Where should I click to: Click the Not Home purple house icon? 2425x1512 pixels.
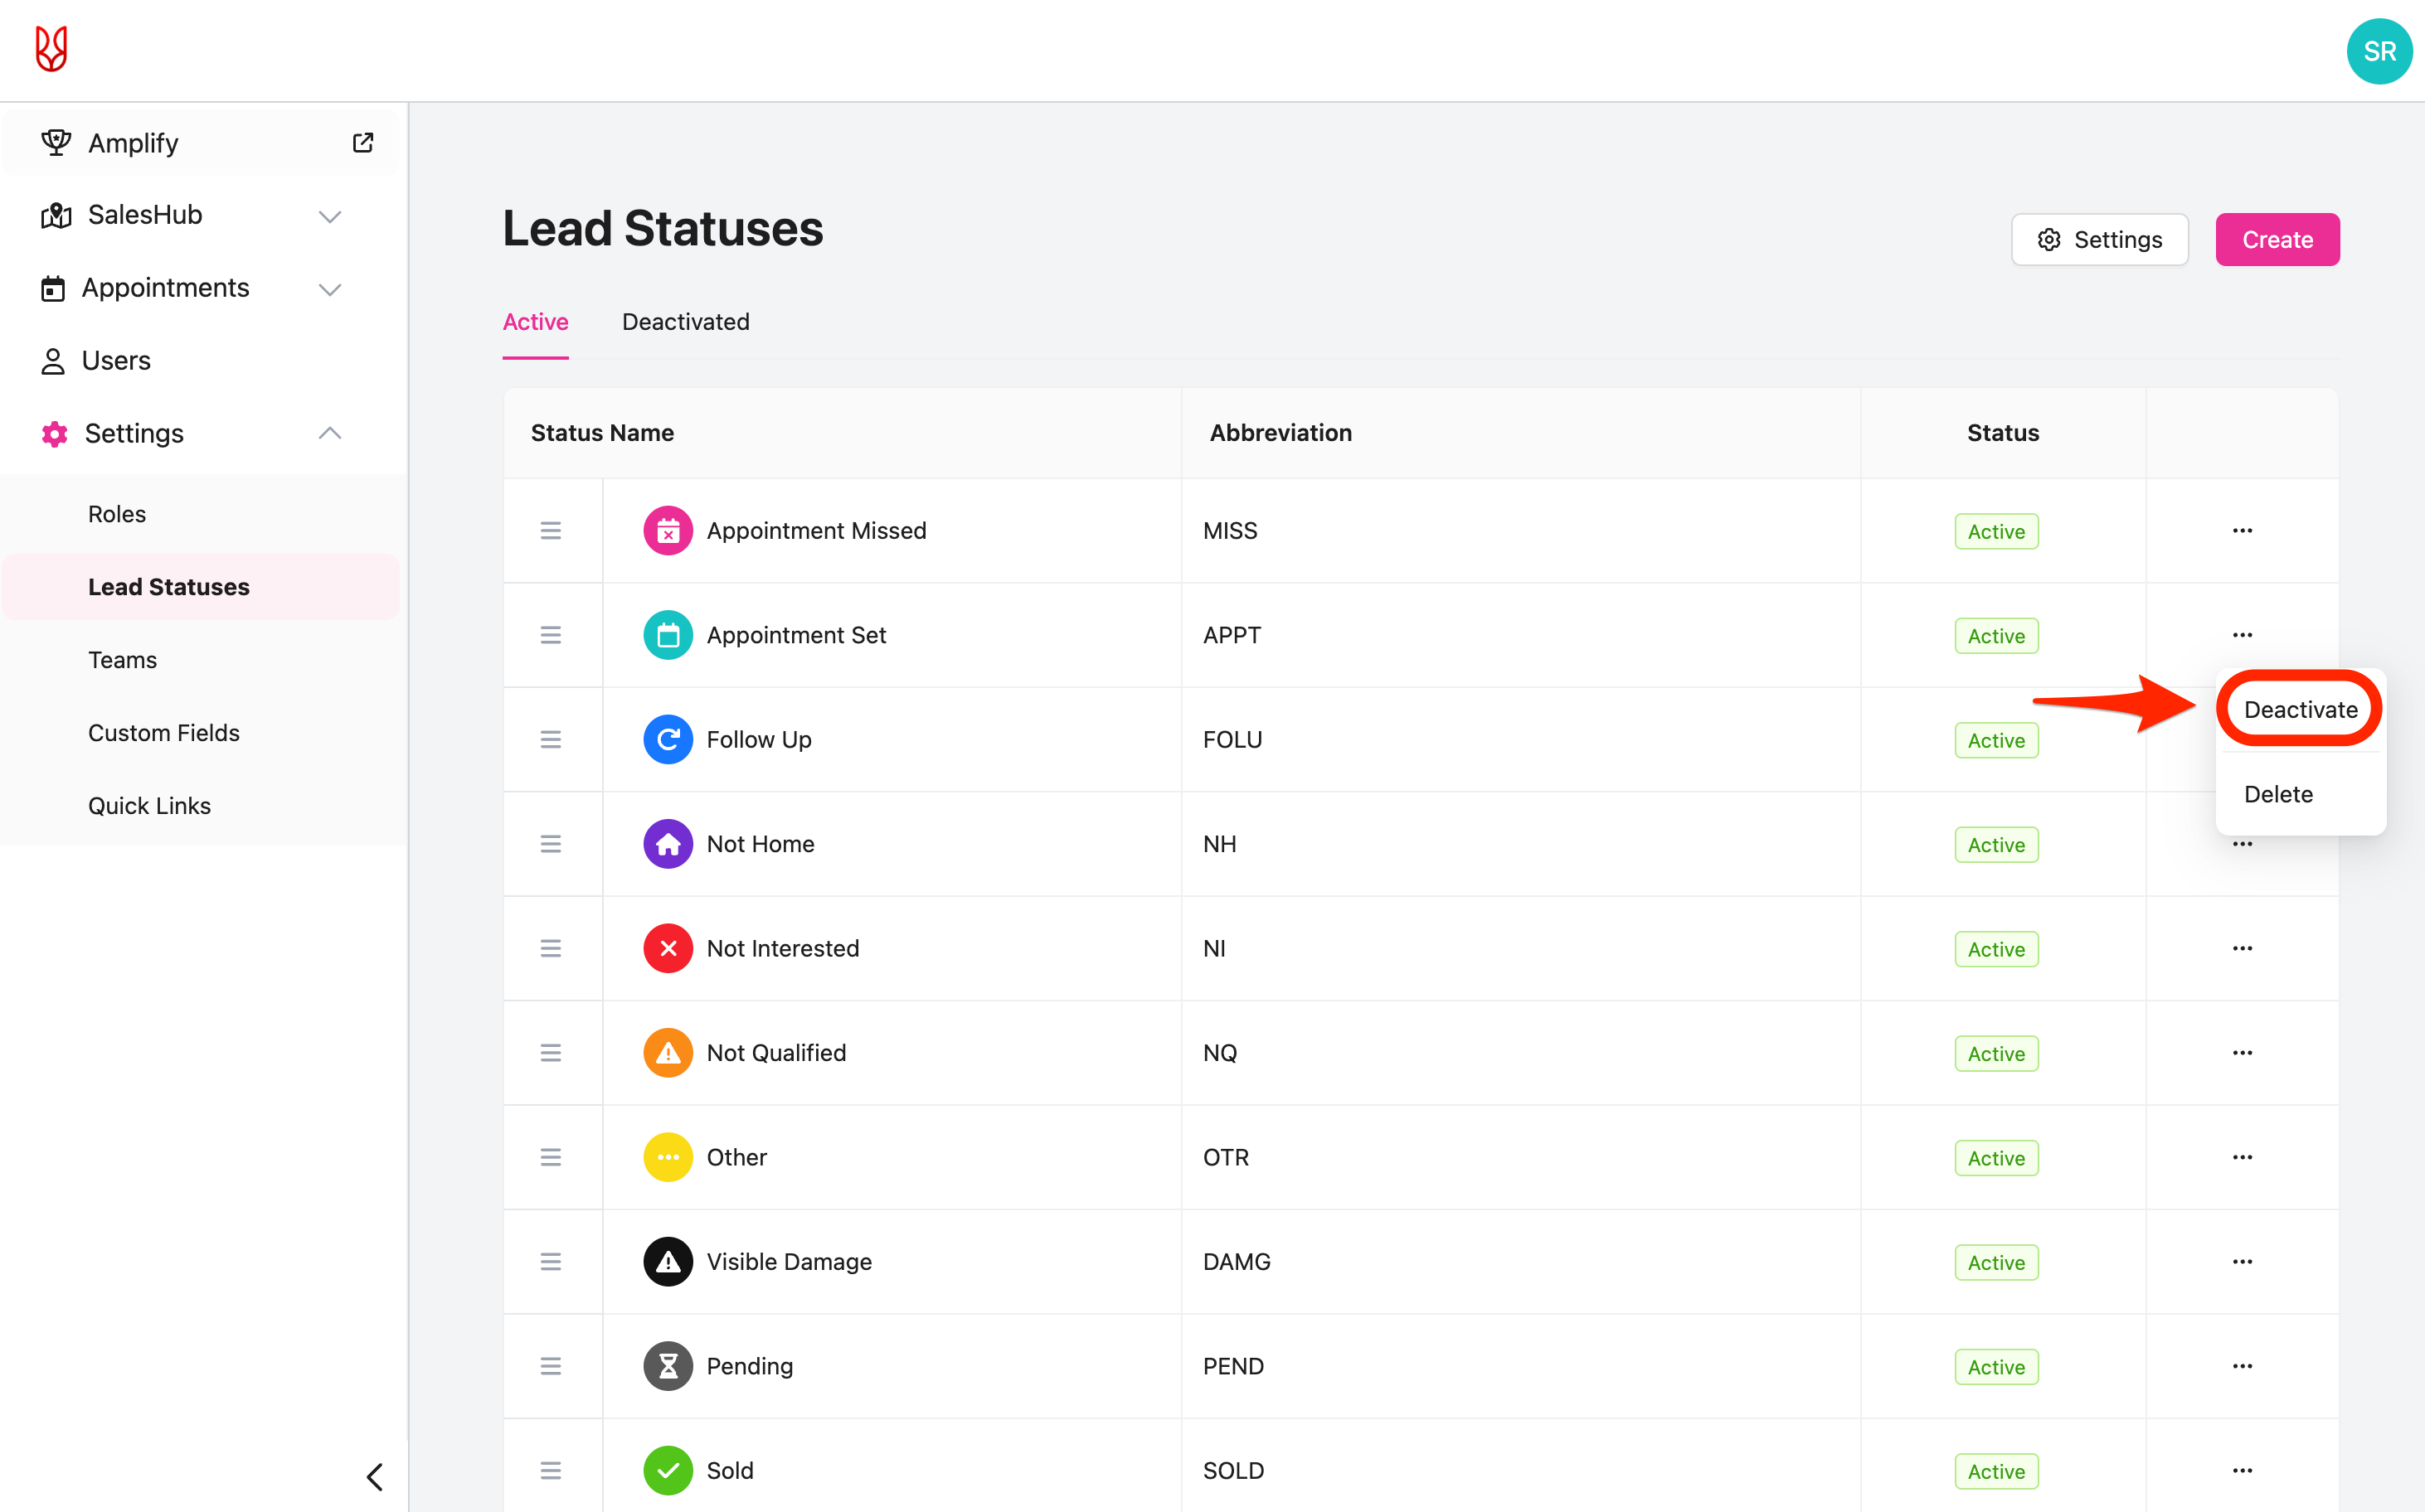(x=668, y=844)
